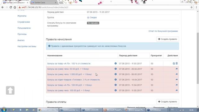Reload the current page
This screenshot has width=199, height=112.
click(x=11, y=7)
